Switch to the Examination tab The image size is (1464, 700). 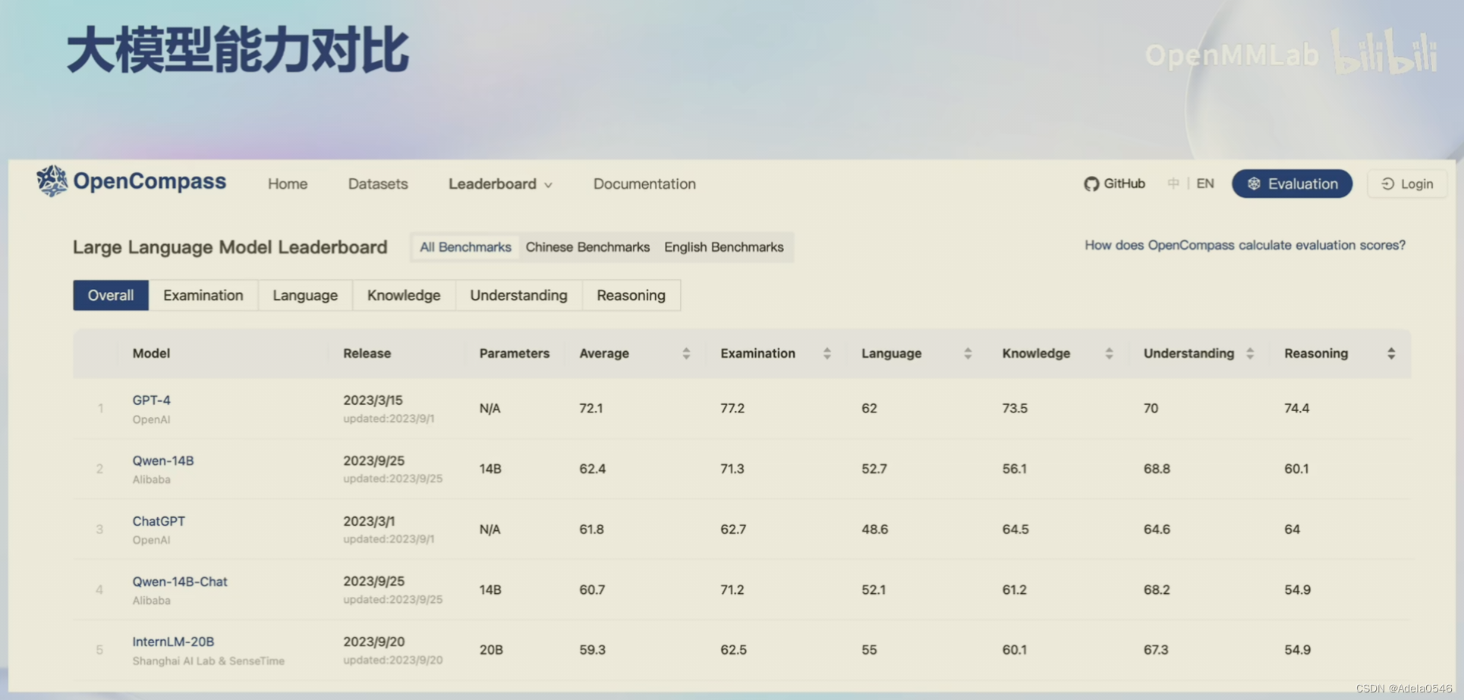click(203, 296)
